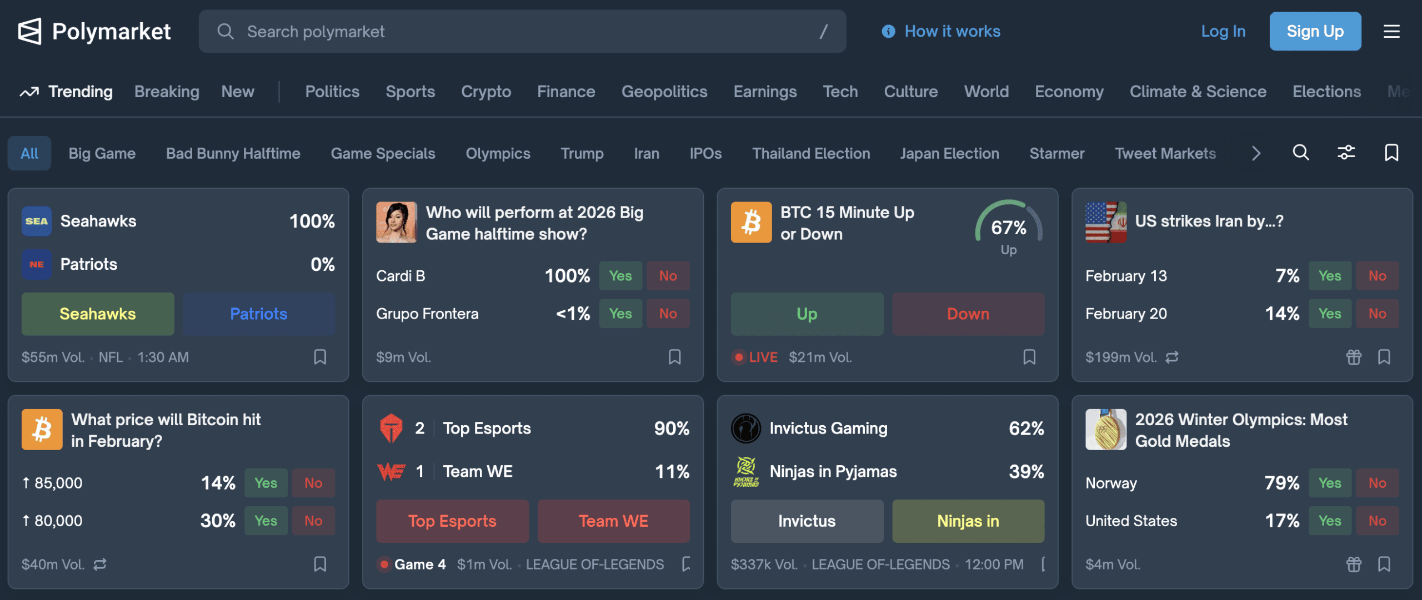Open the Log In link
The image size is (1422, 600).
[x=1223, y=32]
